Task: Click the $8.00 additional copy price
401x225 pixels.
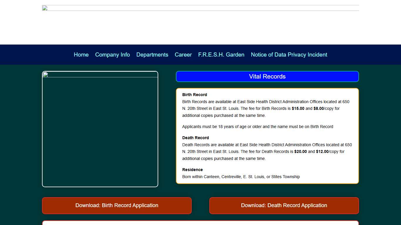Action: click(x=319, y=108)
